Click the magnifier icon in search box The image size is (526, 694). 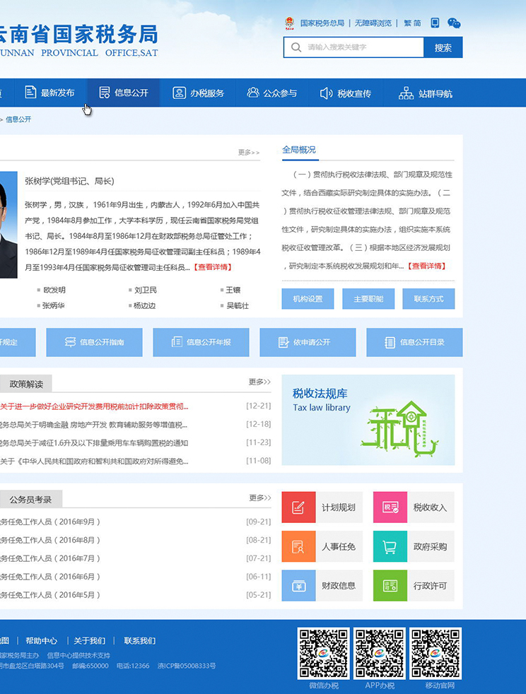[296, 47]
